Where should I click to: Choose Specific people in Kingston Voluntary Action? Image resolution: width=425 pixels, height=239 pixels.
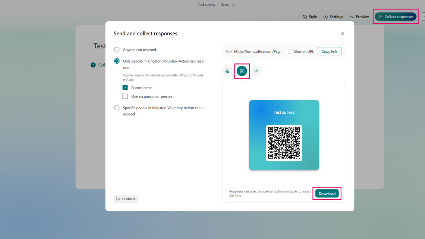pos(117,107)
